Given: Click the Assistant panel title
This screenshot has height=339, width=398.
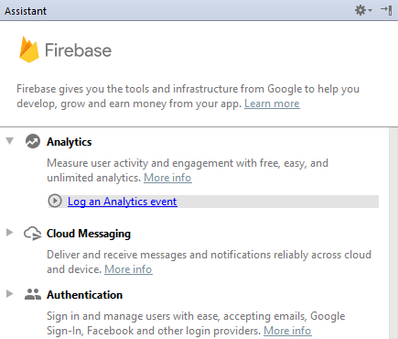Looking at the screenshot, I should 26,11.
